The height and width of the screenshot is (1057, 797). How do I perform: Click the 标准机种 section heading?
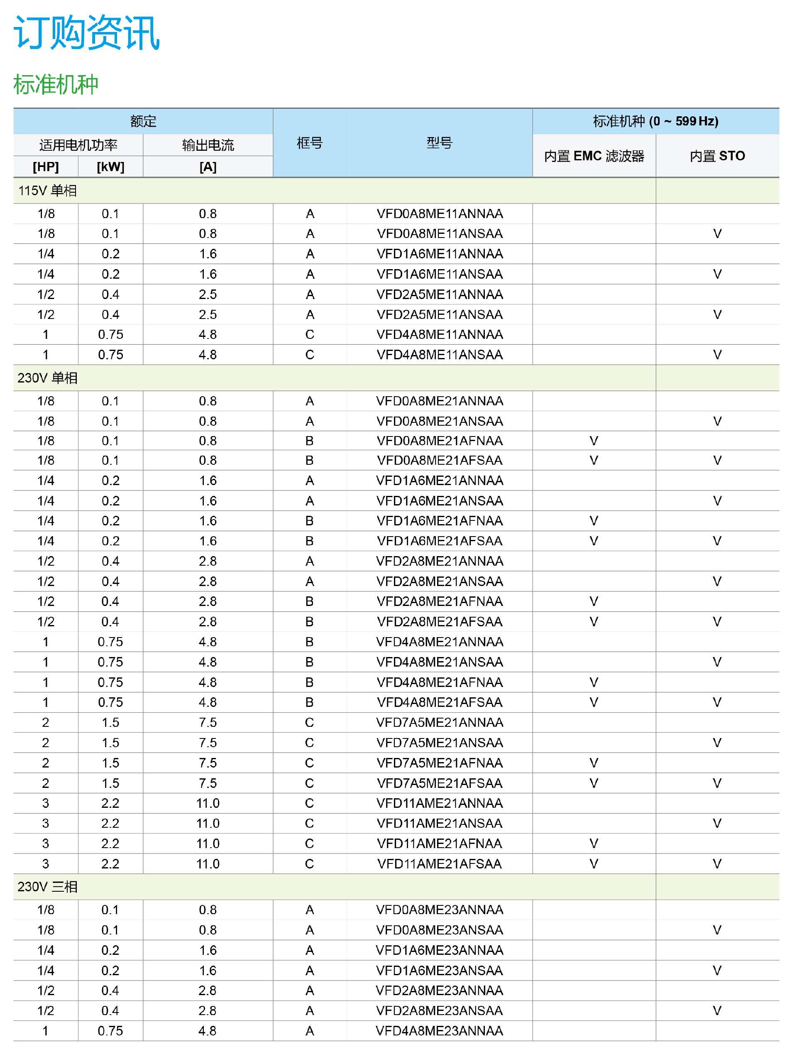pyautogui.click(x=56, y=85)
